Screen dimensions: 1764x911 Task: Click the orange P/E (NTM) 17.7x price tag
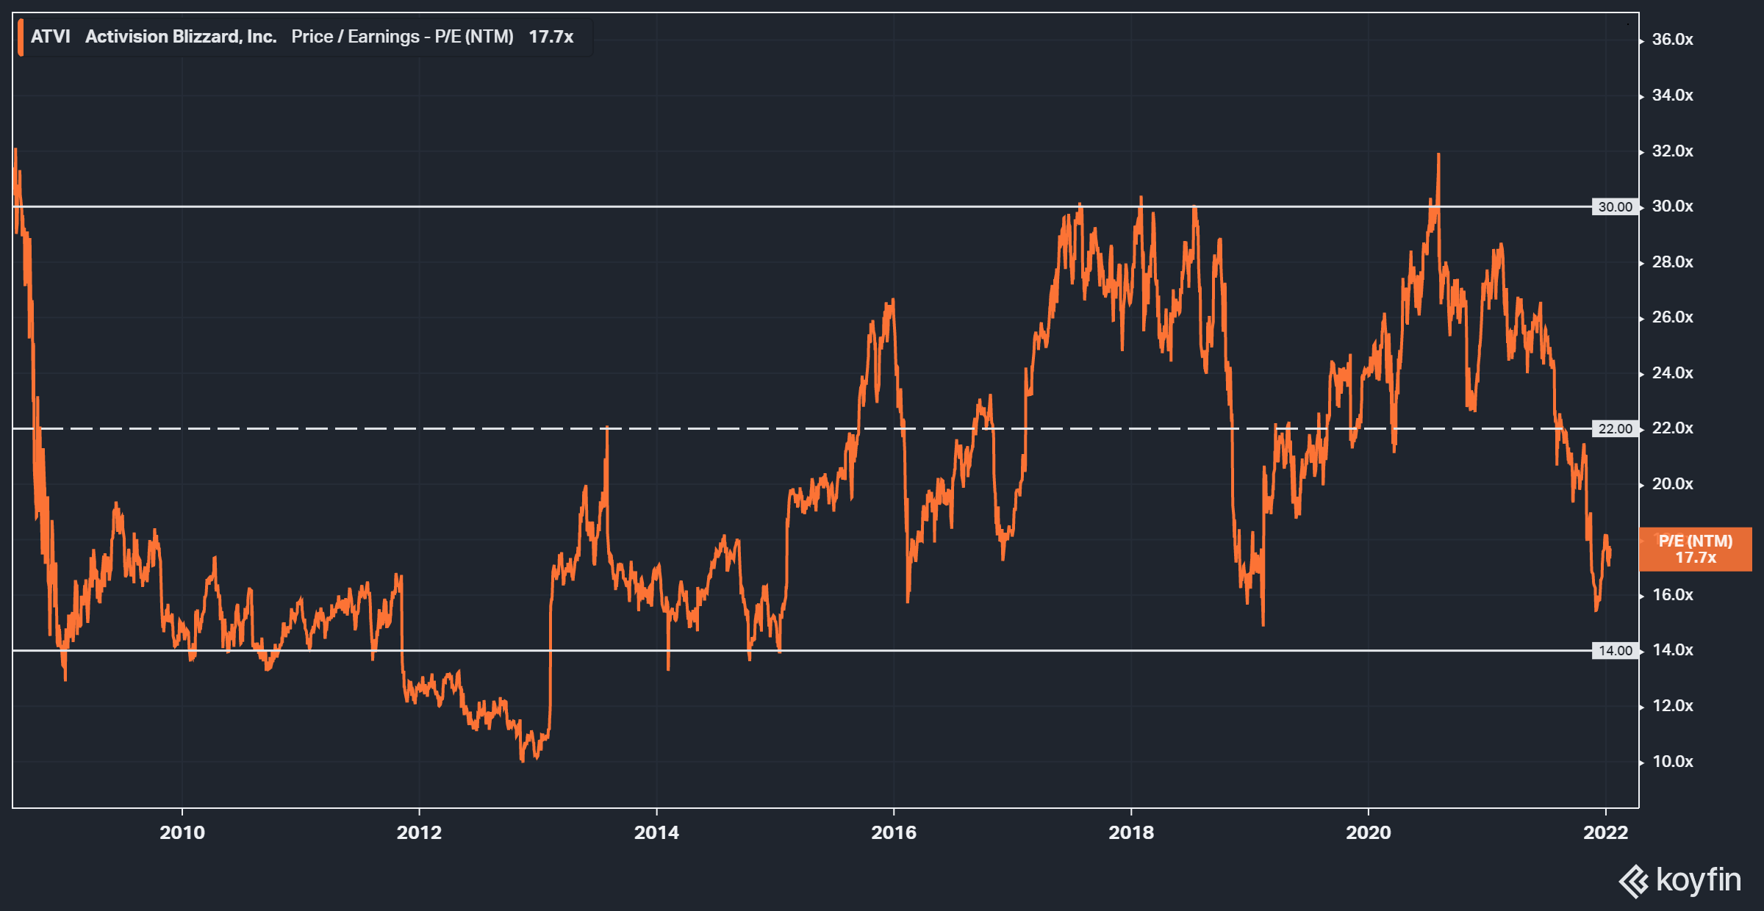pos(1696,550)
